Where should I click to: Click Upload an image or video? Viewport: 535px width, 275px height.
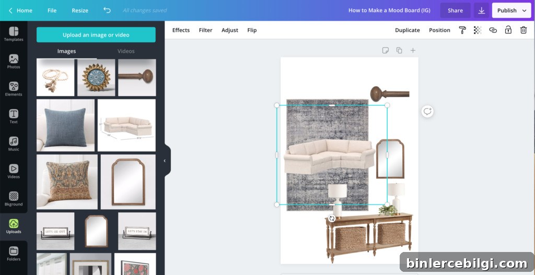96,35
